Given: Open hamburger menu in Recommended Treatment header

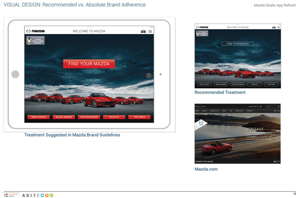Looking at the screenshot, I should [x=278, y=27].
